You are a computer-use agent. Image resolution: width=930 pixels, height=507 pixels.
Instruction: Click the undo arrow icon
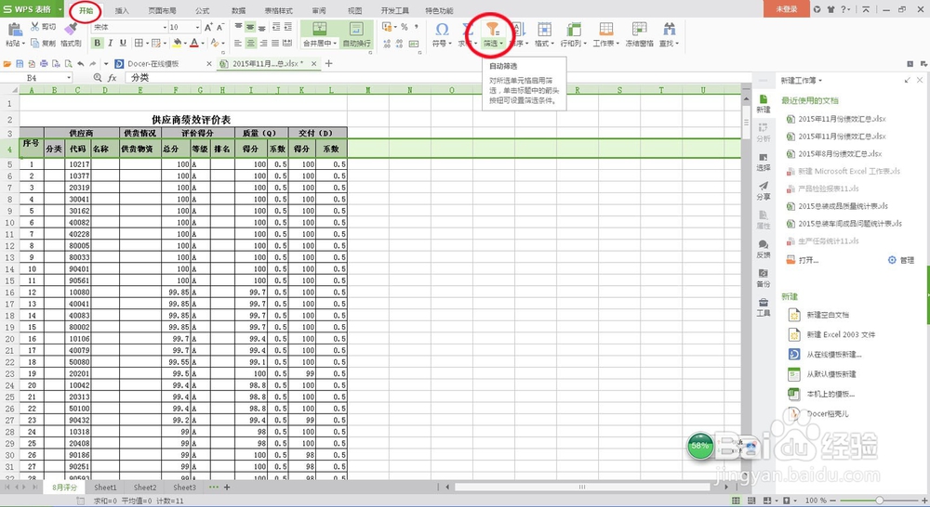coord(81,63)
